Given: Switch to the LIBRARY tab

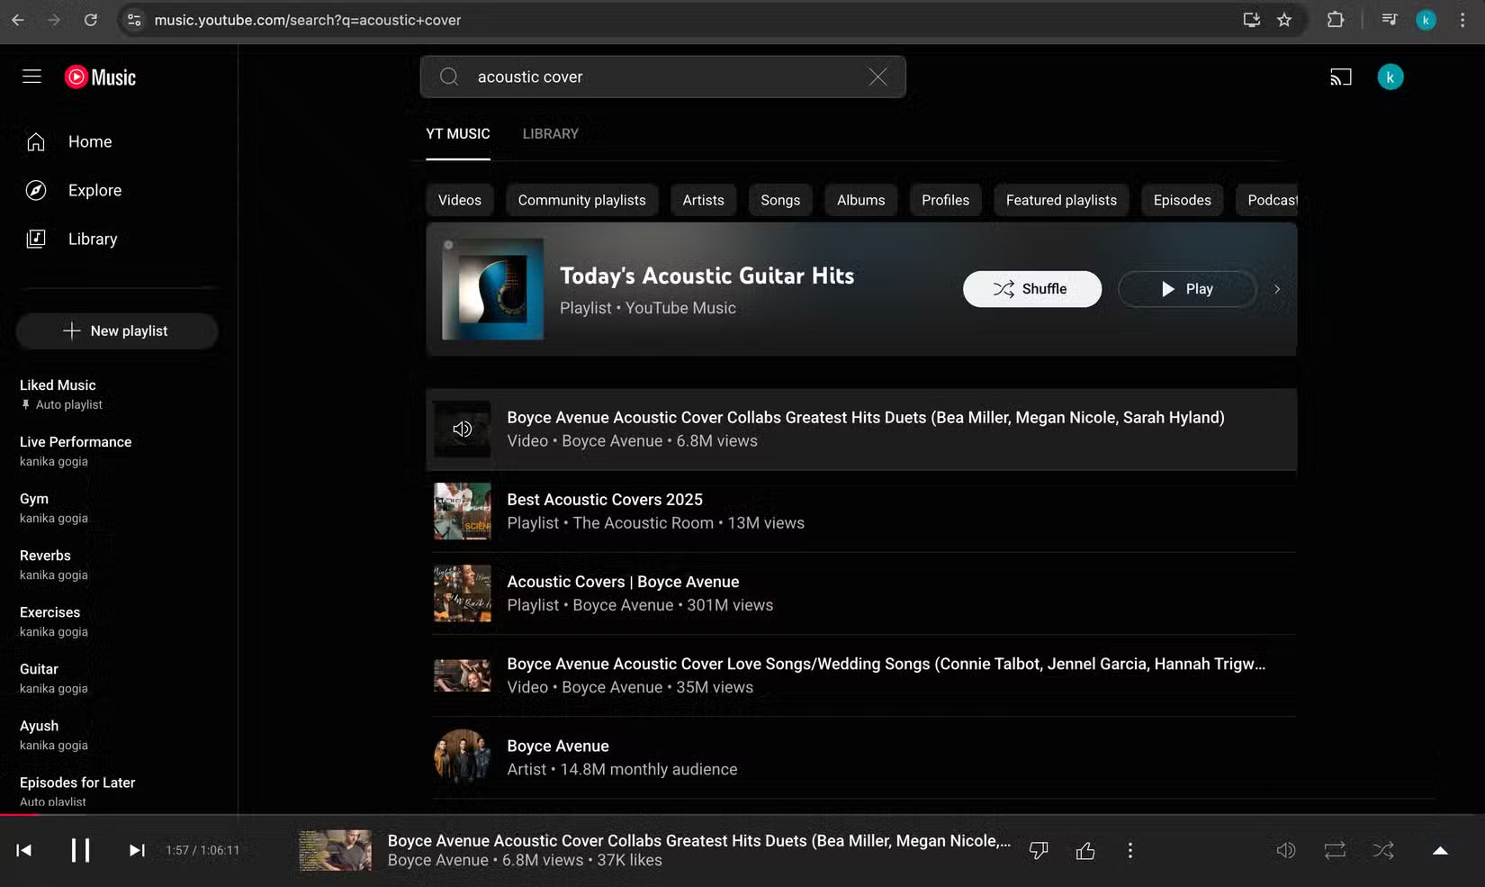Looking at the screenshot, I should pos(550,133).
